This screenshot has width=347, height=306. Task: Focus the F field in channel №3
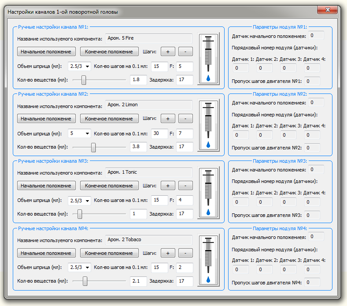click(x=185, y=200)
